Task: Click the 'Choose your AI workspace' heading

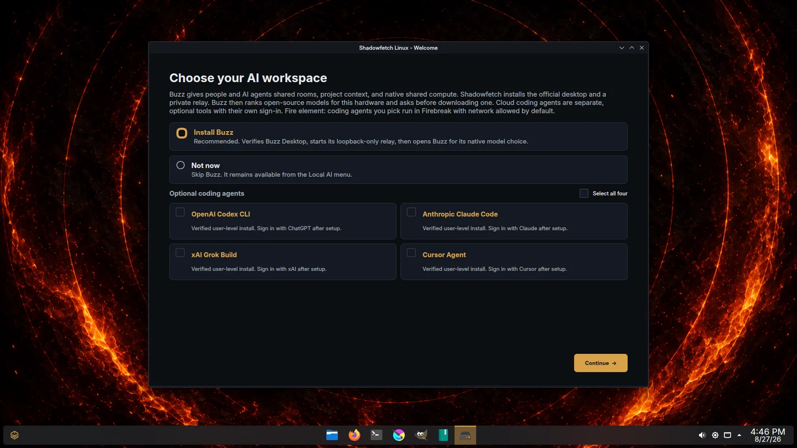Action: 248,78
